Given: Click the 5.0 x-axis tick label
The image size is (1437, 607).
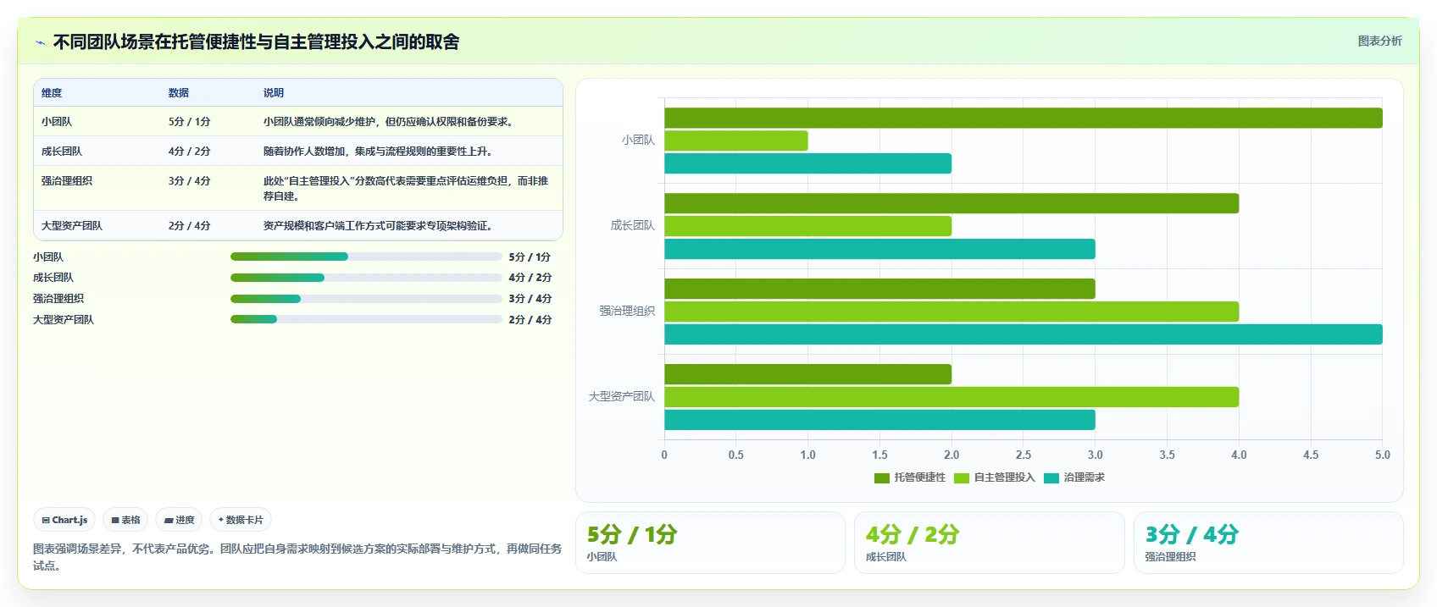Looking at the screenshot, I should click(1382, 455).
